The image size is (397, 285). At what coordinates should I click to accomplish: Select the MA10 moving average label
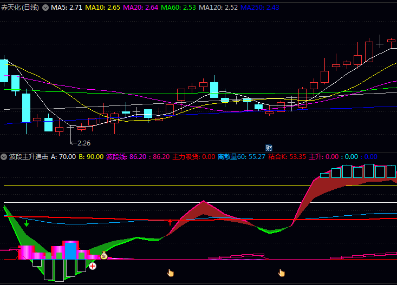tap(105, 8)
